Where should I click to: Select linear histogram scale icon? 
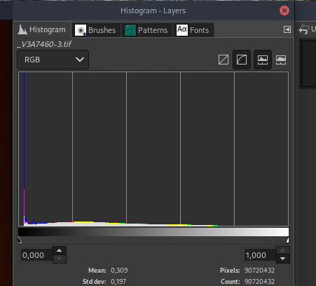[x=224, y=60]
